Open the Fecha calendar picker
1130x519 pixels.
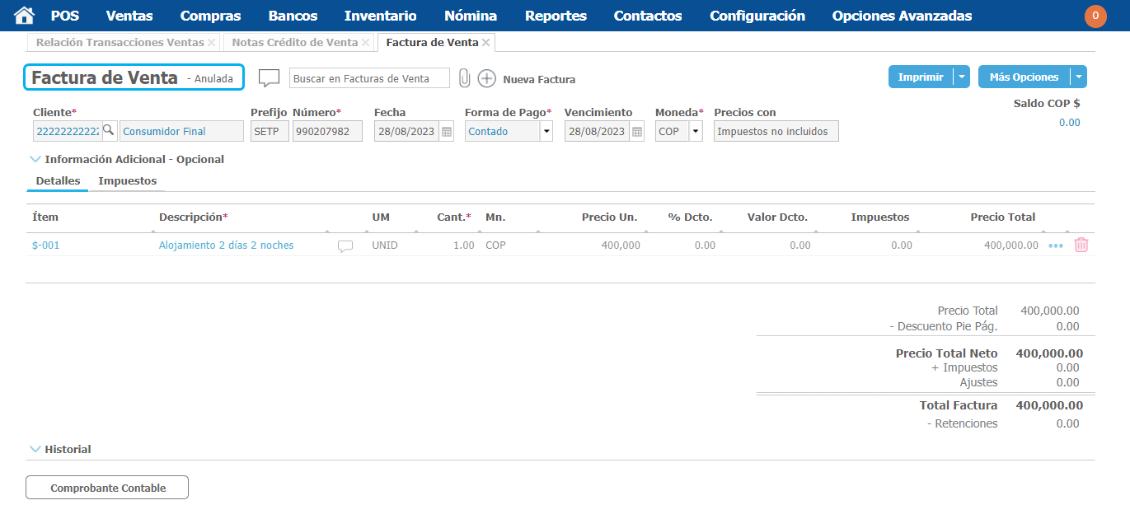tap(446, 132)
